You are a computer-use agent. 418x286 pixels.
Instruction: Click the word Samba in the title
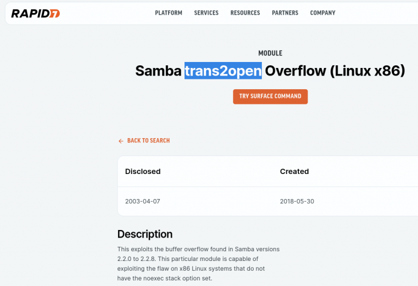pyautogui.click(x=158, y=71)
